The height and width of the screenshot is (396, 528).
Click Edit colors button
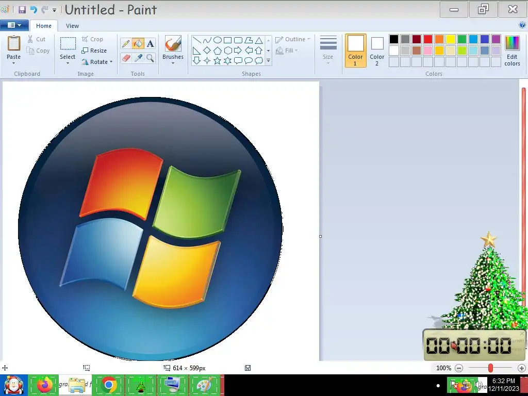tap(512, 51)
